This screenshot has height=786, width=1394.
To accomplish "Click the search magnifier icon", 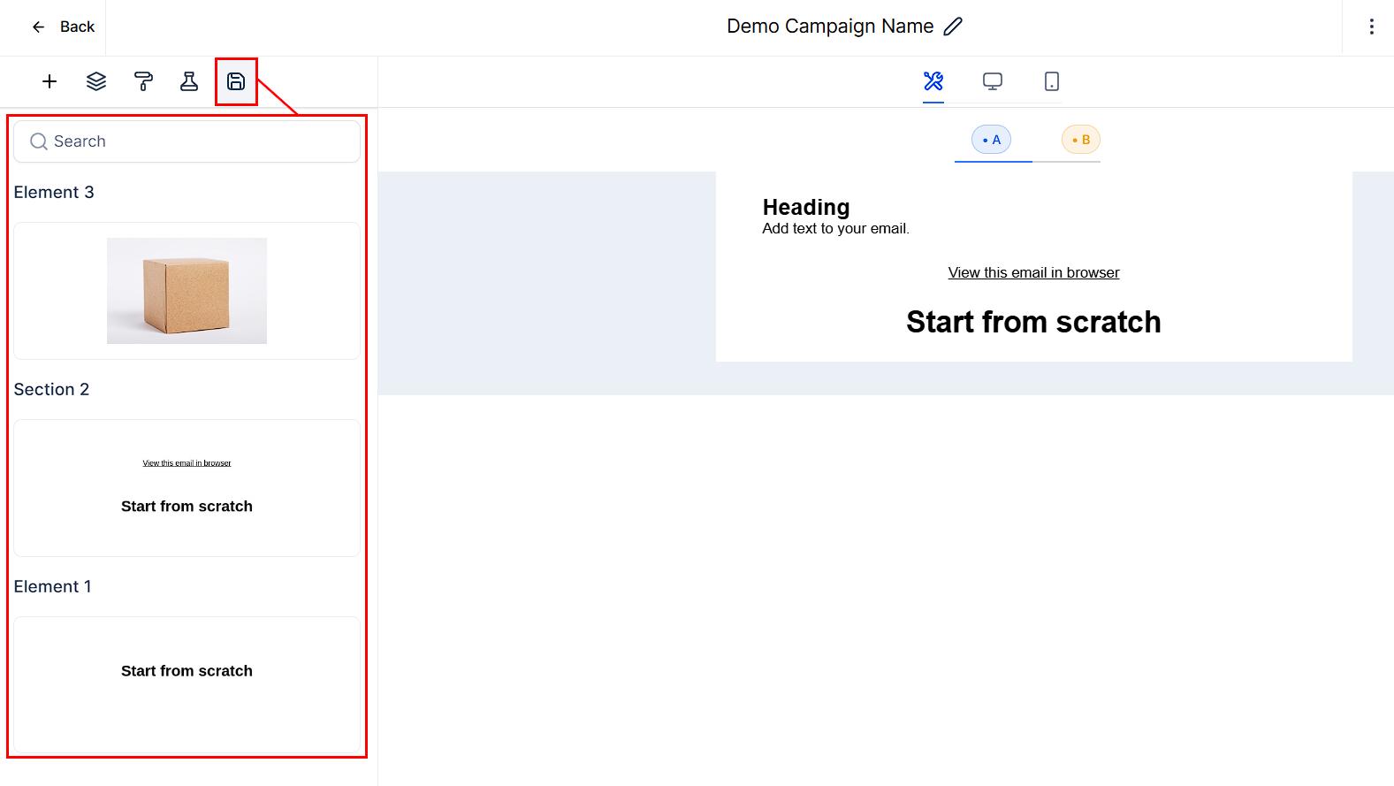I will (x=39, y=141).
